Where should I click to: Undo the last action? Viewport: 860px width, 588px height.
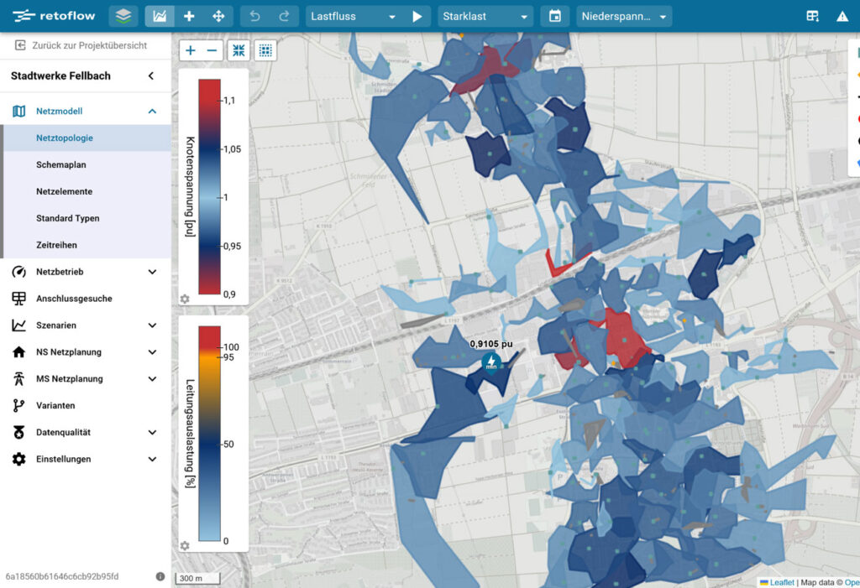[x=255, y=16]
